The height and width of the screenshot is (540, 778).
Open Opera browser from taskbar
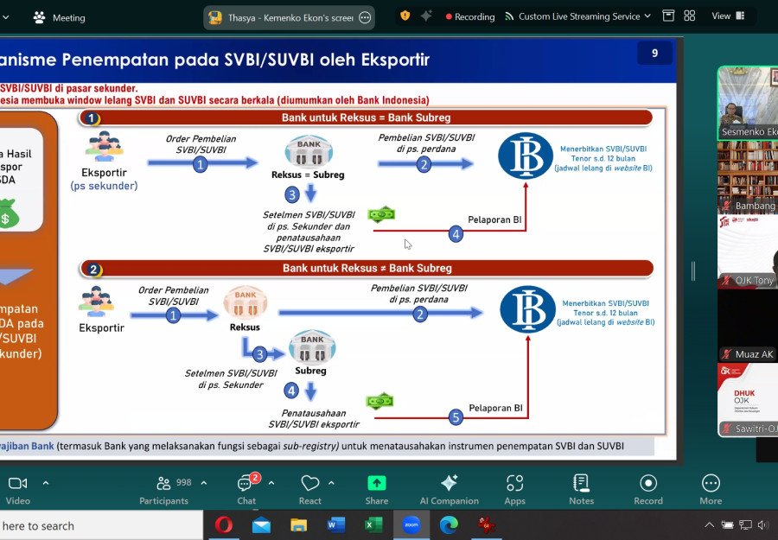[x=223, y=524]
